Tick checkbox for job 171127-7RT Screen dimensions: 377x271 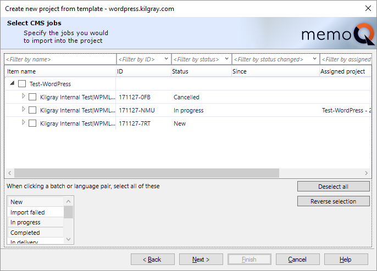coord(32,123)
